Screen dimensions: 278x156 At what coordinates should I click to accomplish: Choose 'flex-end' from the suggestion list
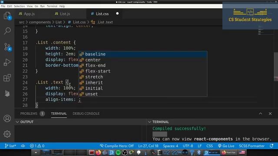pyautogui.click(x=143, y=65)
